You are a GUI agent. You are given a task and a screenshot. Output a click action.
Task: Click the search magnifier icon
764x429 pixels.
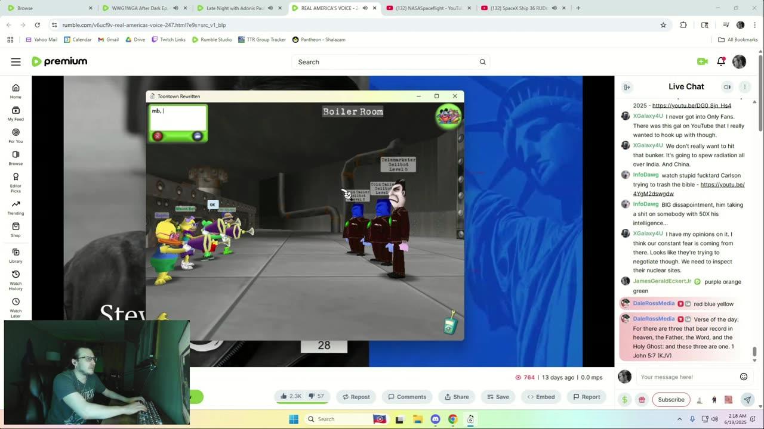(x=483, y=62)
